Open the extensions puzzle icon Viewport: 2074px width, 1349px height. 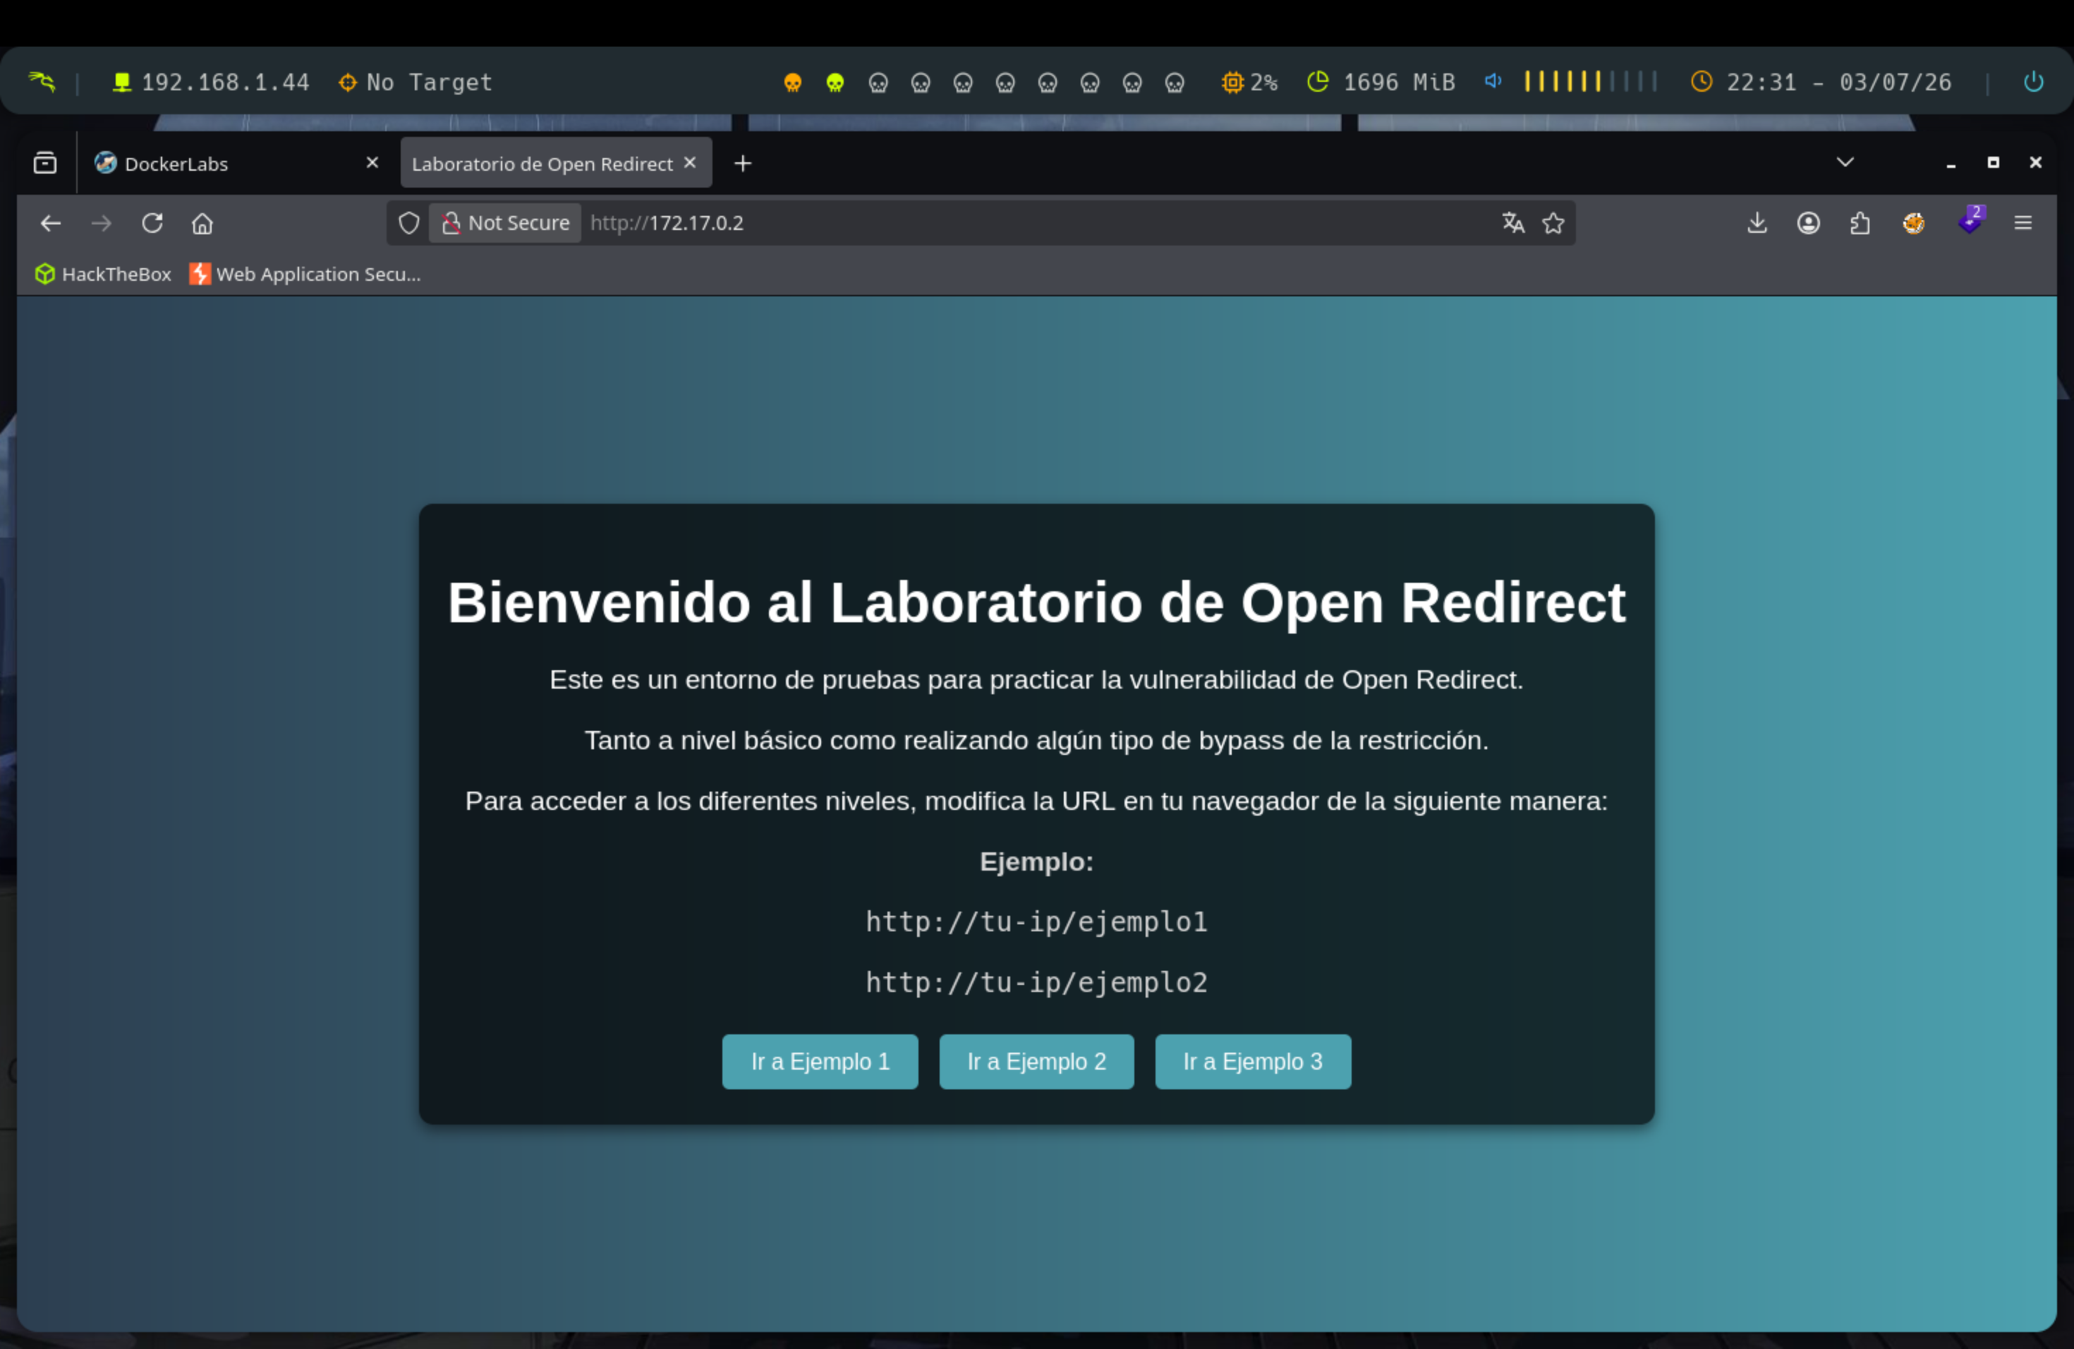pos(1860,223)
